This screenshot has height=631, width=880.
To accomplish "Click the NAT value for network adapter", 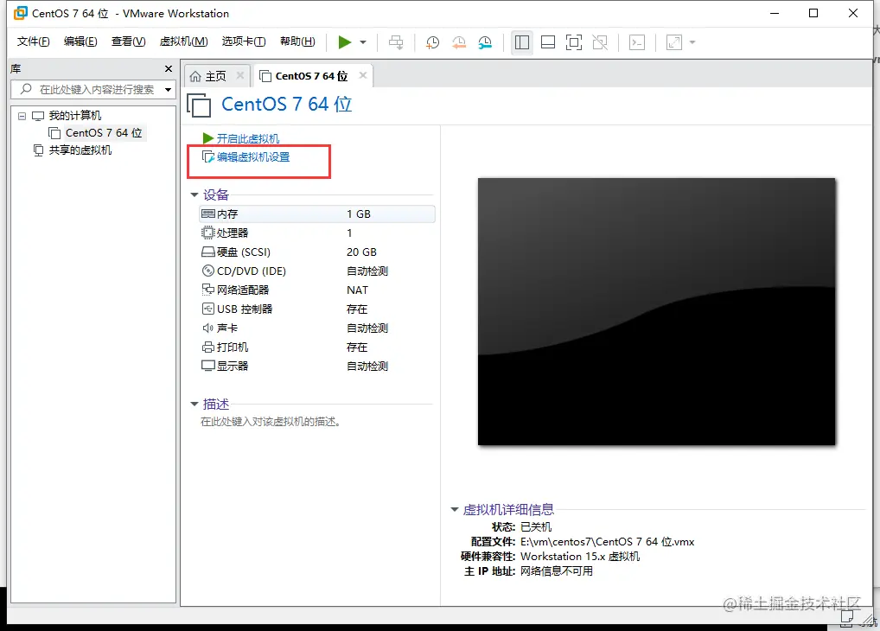I will pos(358,290).
